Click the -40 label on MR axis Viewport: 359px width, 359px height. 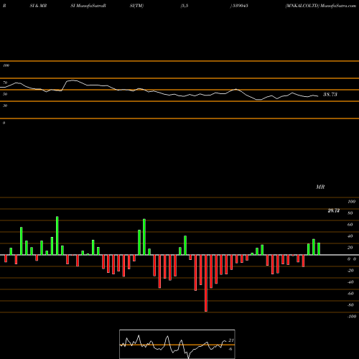click(x=350, y=282)
